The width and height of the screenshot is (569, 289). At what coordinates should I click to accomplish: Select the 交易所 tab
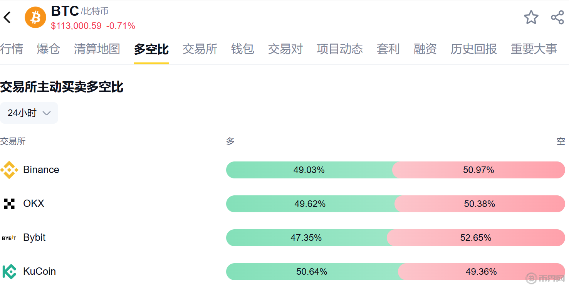pos(200,49)
